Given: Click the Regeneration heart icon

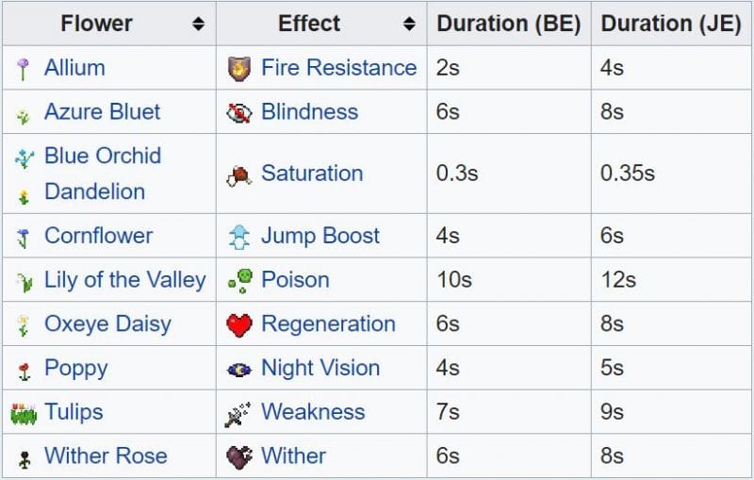Looking at the screenshot, I should click(239, 325).
